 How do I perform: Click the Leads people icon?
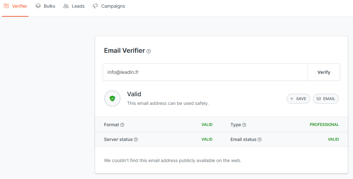pyautogui.click(x=66, y=6)
